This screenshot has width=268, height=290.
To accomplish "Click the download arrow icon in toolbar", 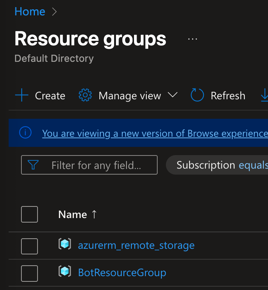I will 264,96.
